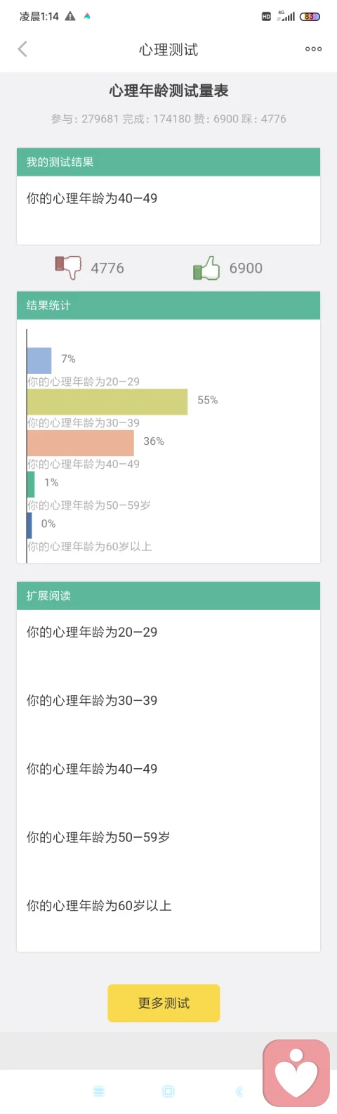Open 你的心理年龄为20—29 reading link
The height and width of the screenshot is (1114, 337).
tap(92, 632)
